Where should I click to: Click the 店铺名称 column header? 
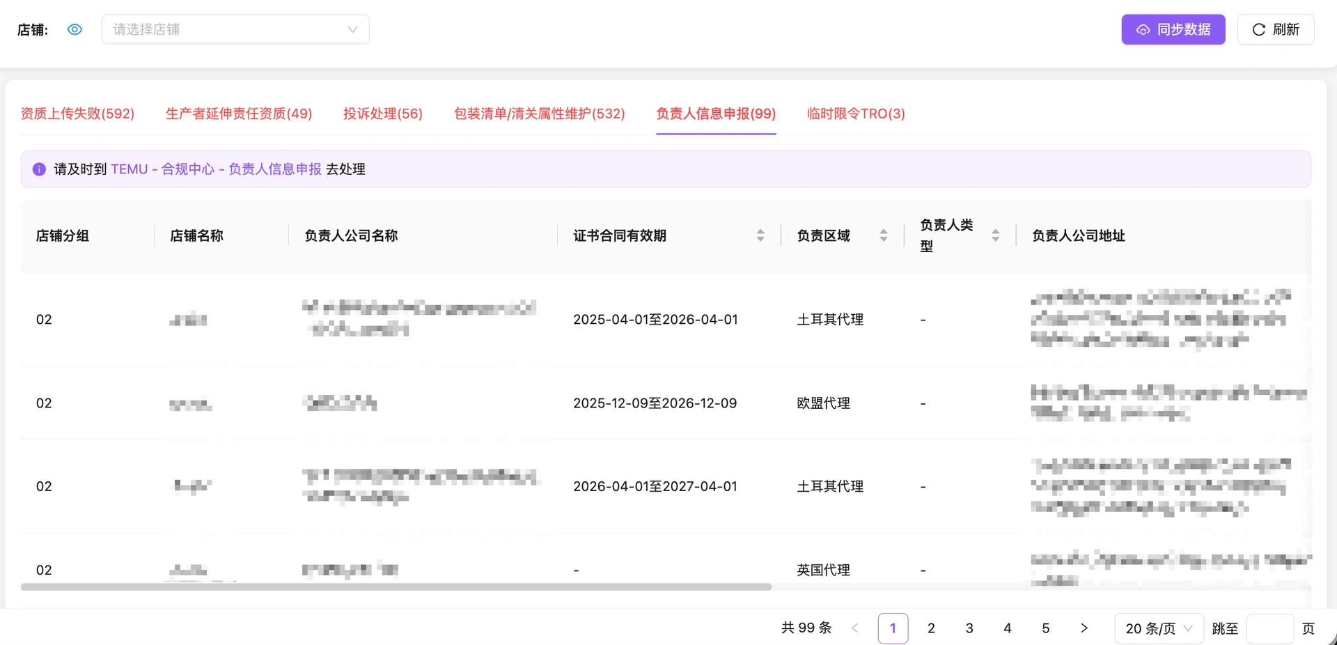(x=196, y=235)
